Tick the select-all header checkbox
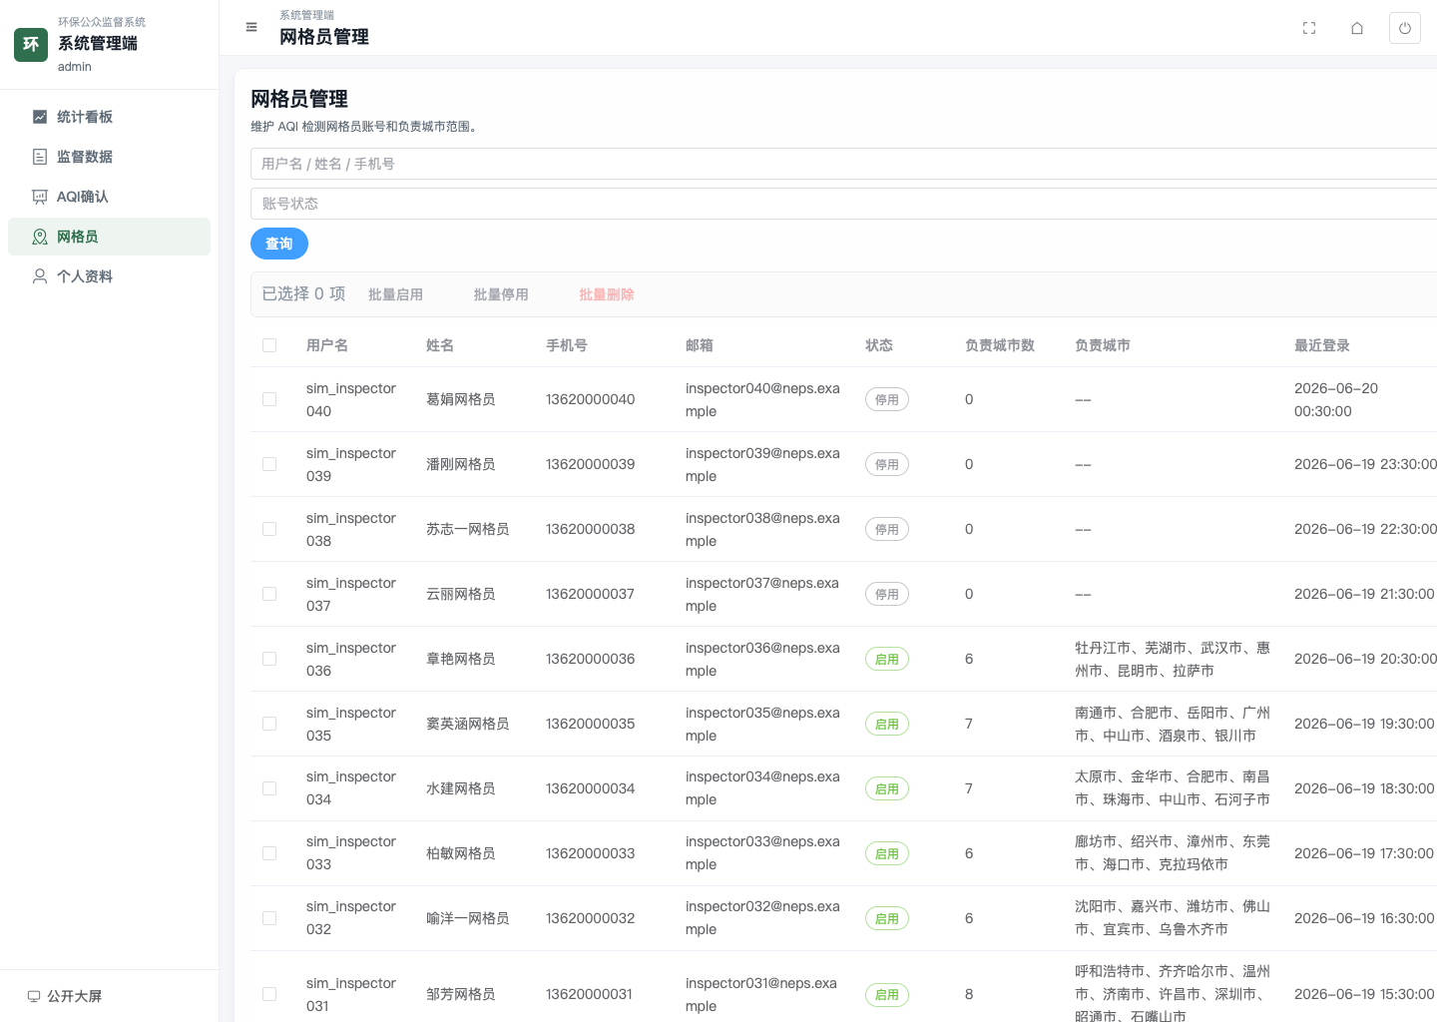Image resolution: width=1437 pixels, height=1022 pixels. tap(269, 345)
